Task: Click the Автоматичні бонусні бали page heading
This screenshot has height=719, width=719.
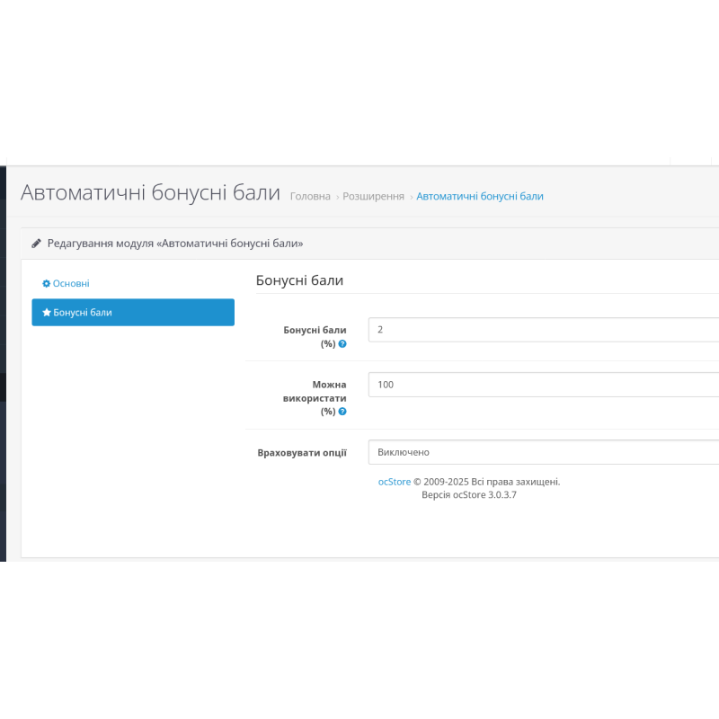Action: click(151, 191)
